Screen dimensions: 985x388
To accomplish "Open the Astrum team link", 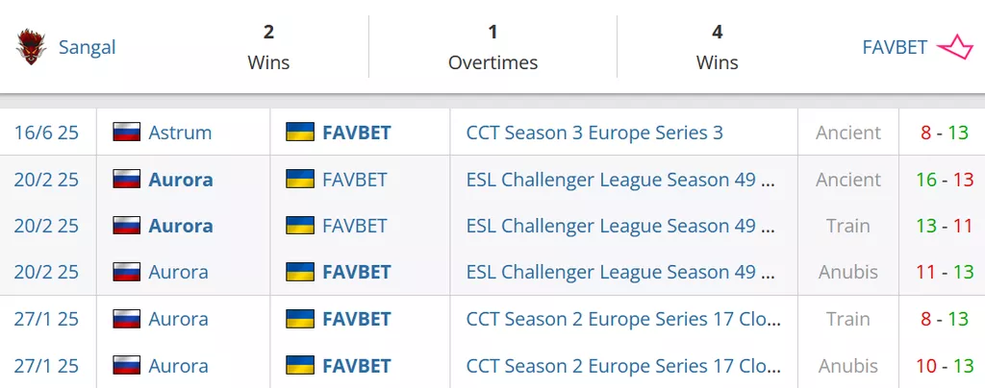I will 180,133.
